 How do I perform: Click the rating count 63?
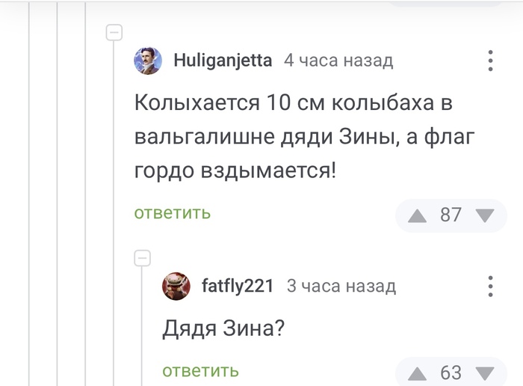point(451,373)
